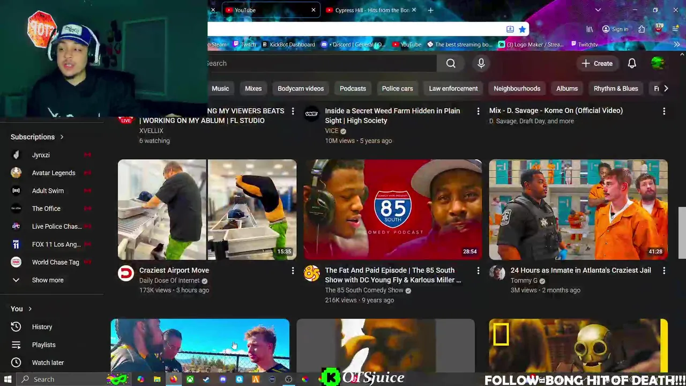
Task: Start voice search with microphone icon
Action: (481, 63)
